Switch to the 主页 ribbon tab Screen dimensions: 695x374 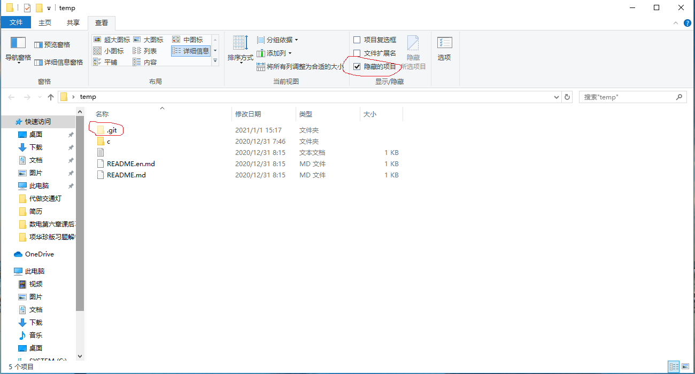point(45,22)
